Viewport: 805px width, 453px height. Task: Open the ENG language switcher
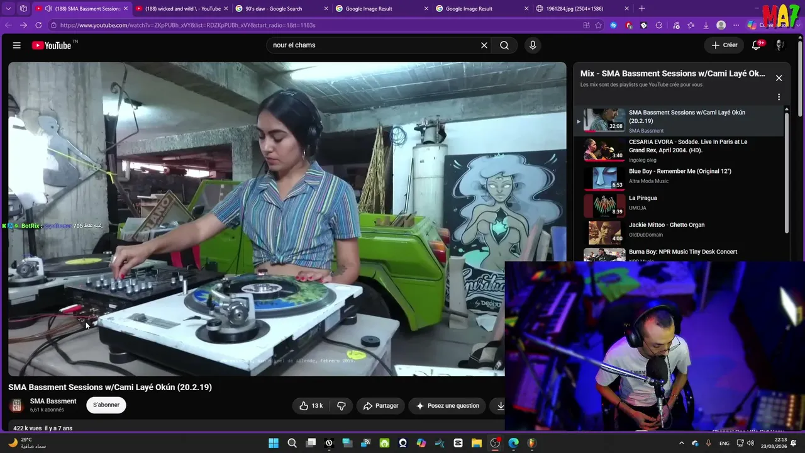point(724,443)
